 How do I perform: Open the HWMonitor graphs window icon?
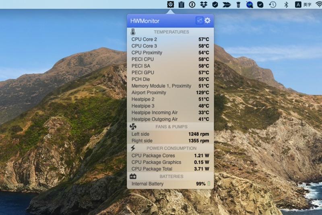pos(199,20)
